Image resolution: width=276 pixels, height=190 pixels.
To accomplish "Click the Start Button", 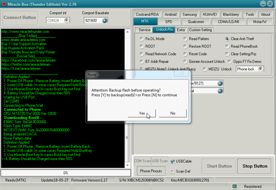I will click(x=219, y=166).
